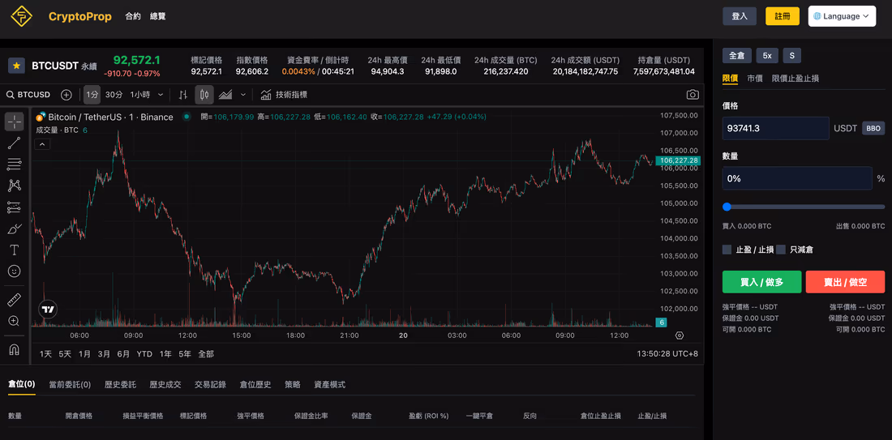Set chart range to 1年
Screen dimensions: 892x440
pyautogui.click(x=165, y=353)
